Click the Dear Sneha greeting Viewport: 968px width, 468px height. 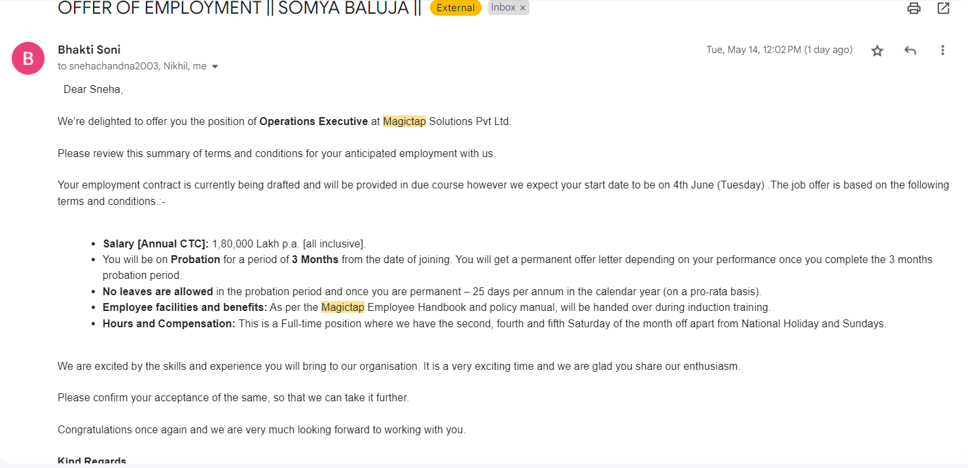[93, 89]
